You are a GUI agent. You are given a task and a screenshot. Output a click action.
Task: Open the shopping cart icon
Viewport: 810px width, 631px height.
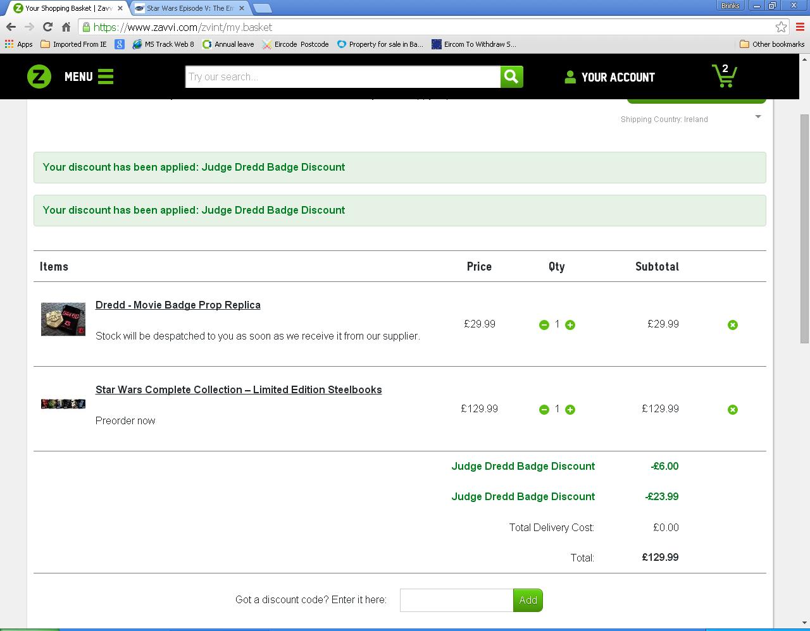(725, 76)
